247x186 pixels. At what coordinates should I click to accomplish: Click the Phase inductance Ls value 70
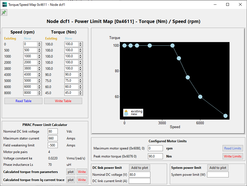[x=50, y=165]
